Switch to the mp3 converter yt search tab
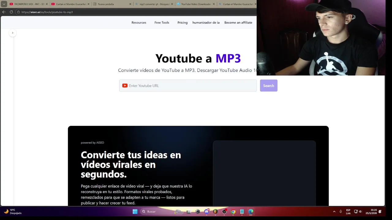The height and width of the screenshot is (220, 392). coord(154,4)
